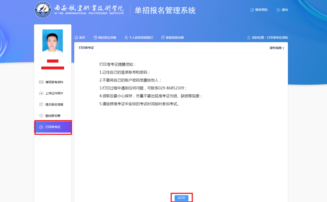Click the printer icon for 打印准考证

[41, 127]
